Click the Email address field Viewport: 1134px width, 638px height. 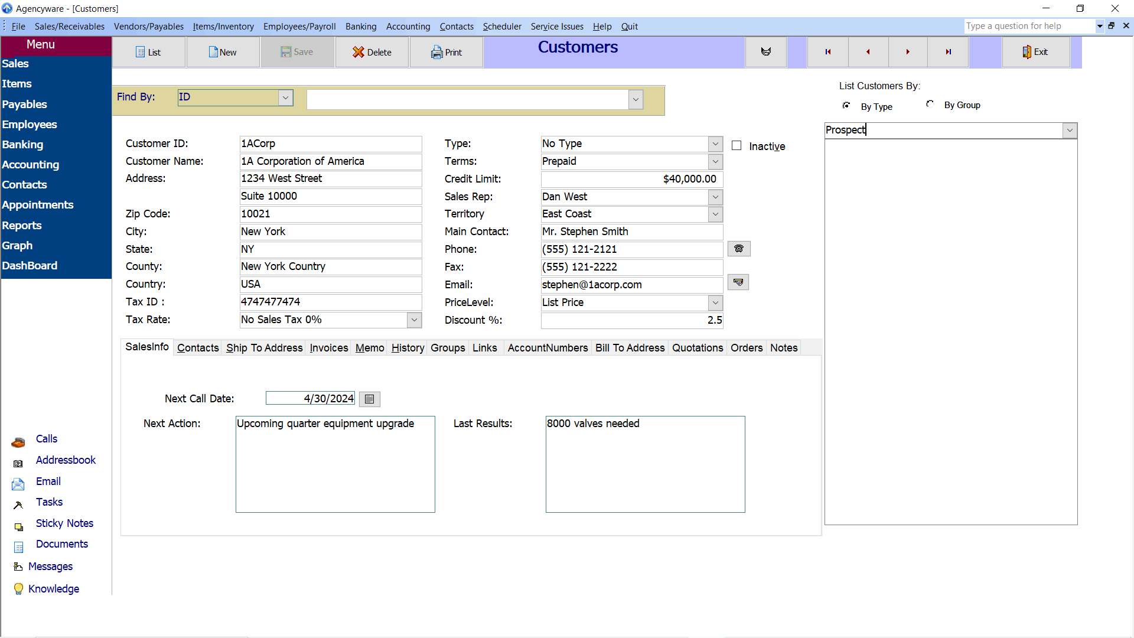(x=632, y=285)
